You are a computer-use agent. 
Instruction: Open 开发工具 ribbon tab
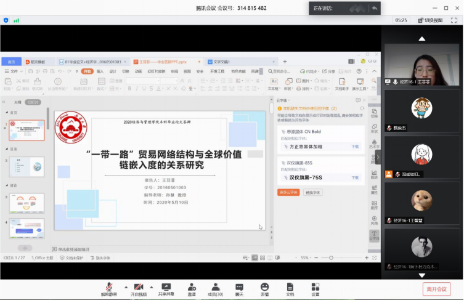[x=217, y=71]
